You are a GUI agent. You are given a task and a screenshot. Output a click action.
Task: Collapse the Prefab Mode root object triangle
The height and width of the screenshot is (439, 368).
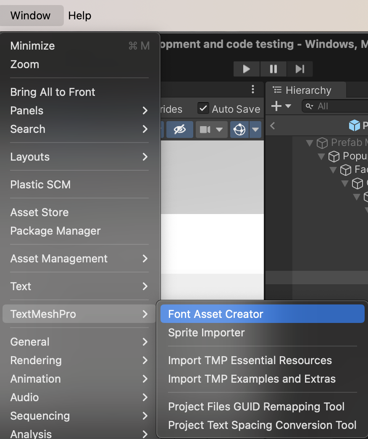point(310,143)
